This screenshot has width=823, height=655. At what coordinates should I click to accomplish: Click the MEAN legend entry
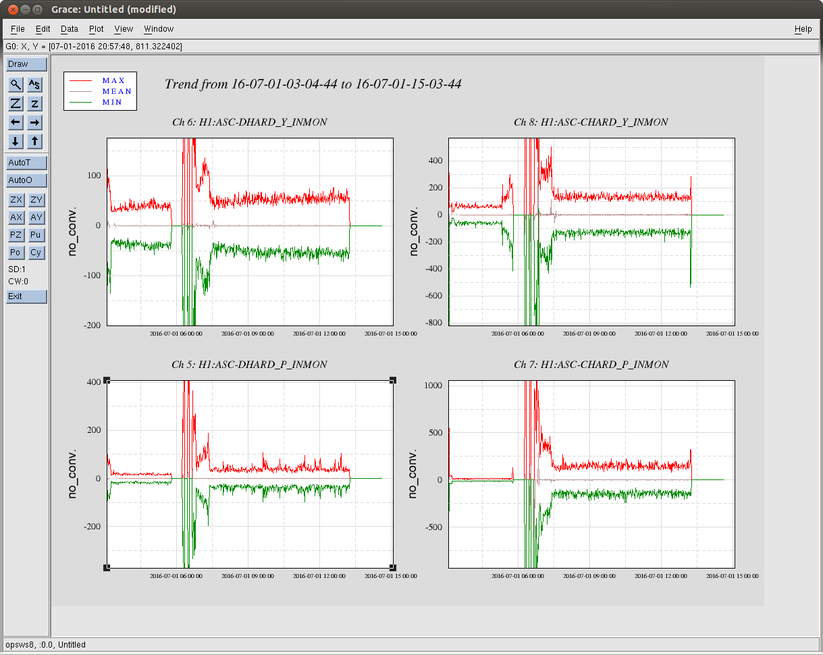click(x=117, y=91)
